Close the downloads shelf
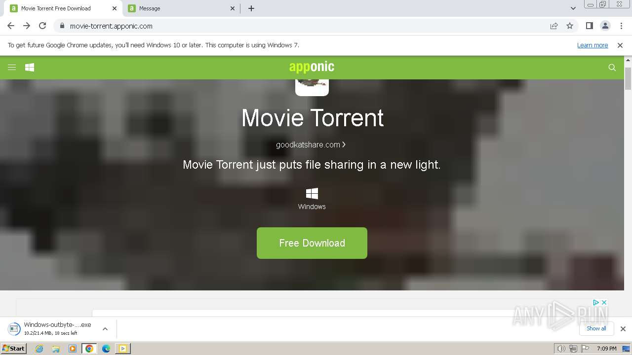The image size is (632, 355). click(x=623, y=329)
